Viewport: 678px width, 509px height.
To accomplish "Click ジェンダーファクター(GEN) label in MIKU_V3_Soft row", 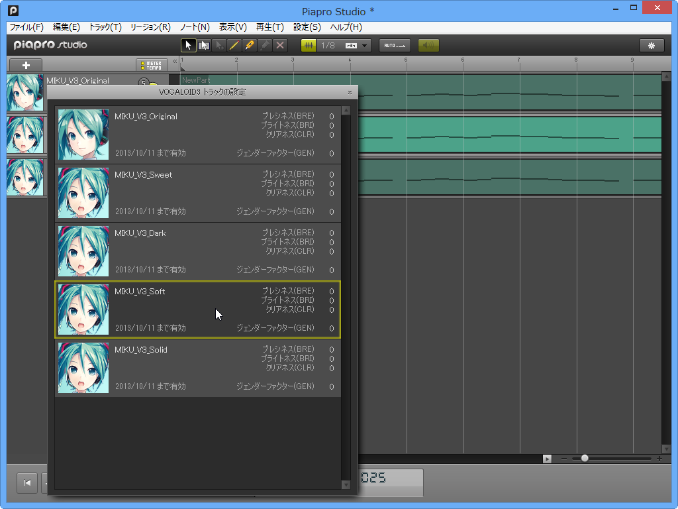I will pos(275,328).
